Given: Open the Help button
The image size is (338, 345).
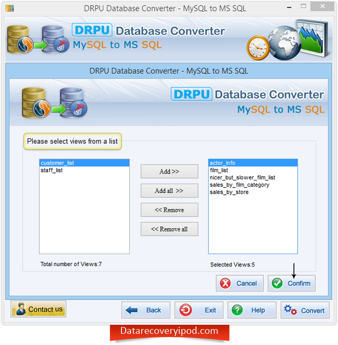Looking at the screenshot, I should tap(252, 310).
